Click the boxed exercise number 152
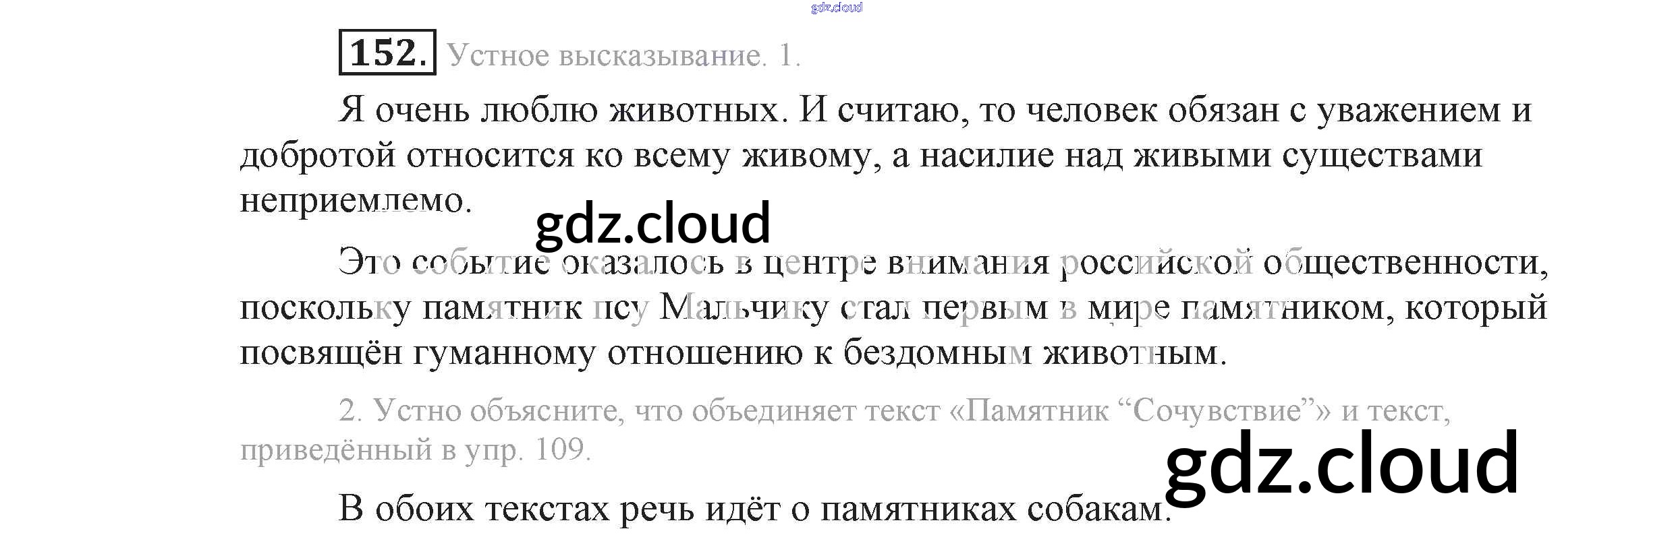 pyautogui.click(x=387, y=53)
